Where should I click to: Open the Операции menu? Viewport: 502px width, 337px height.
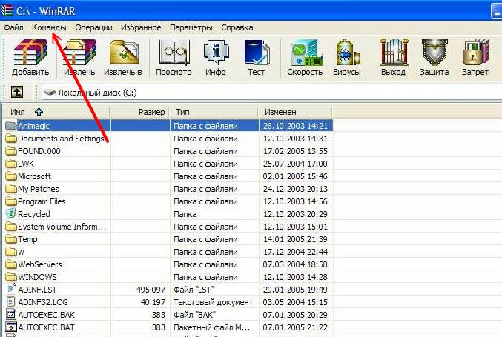tap(94, 27)
